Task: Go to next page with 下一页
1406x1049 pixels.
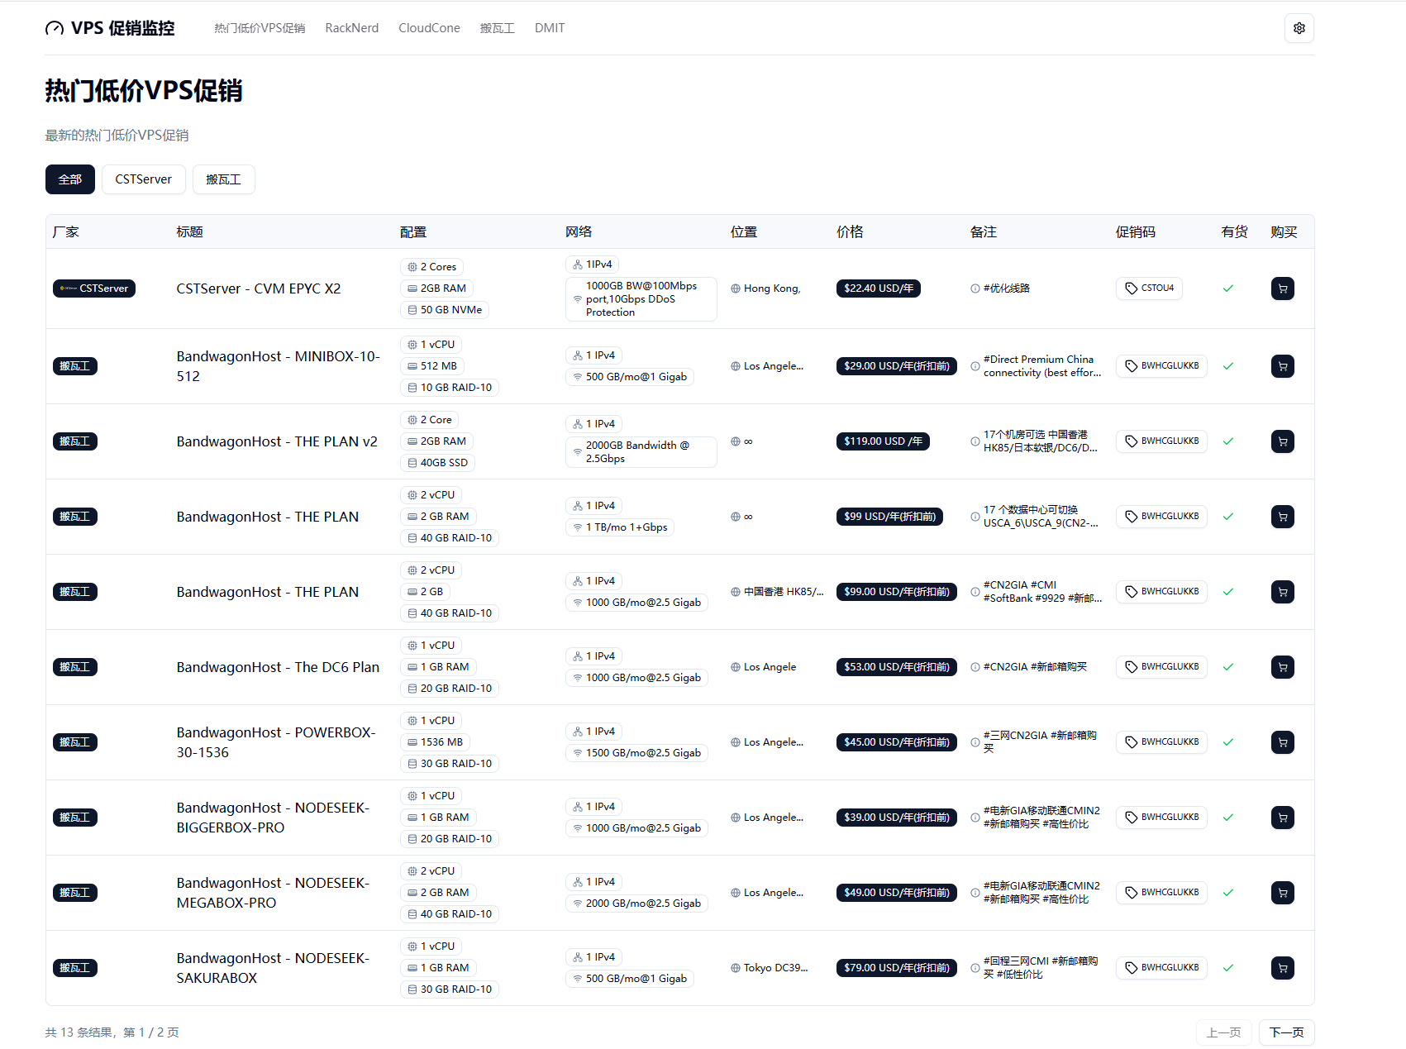Action: tap(1286, 1032)
